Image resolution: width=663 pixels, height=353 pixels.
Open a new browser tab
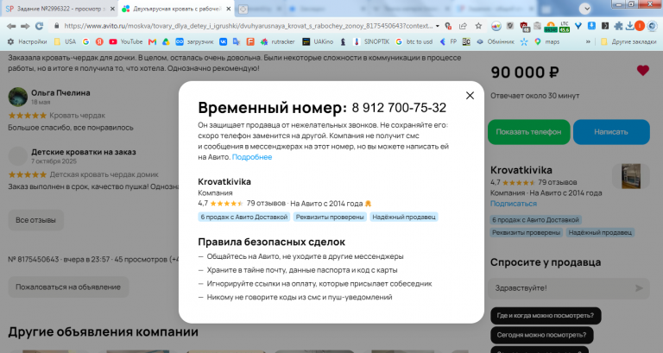pos(243,9)
